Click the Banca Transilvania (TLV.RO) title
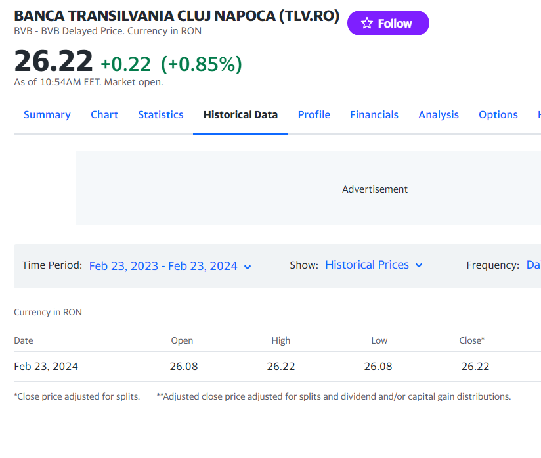This screenshot has width=541, height=458. [x=177, y=16]
